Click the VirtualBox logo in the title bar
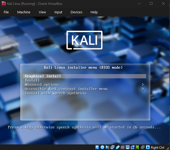This screenshot has width=170, height=150. pos(3,3)
